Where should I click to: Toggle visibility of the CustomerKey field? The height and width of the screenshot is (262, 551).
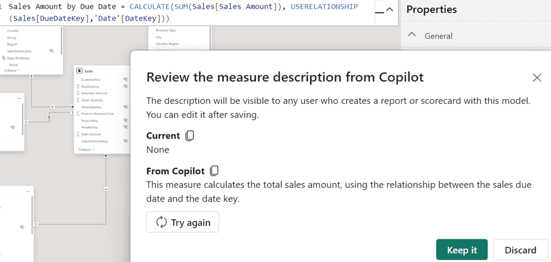click(x=126, y=80)
